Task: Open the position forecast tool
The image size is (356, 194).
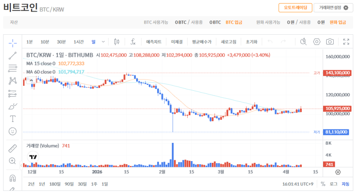Action: 13,93
